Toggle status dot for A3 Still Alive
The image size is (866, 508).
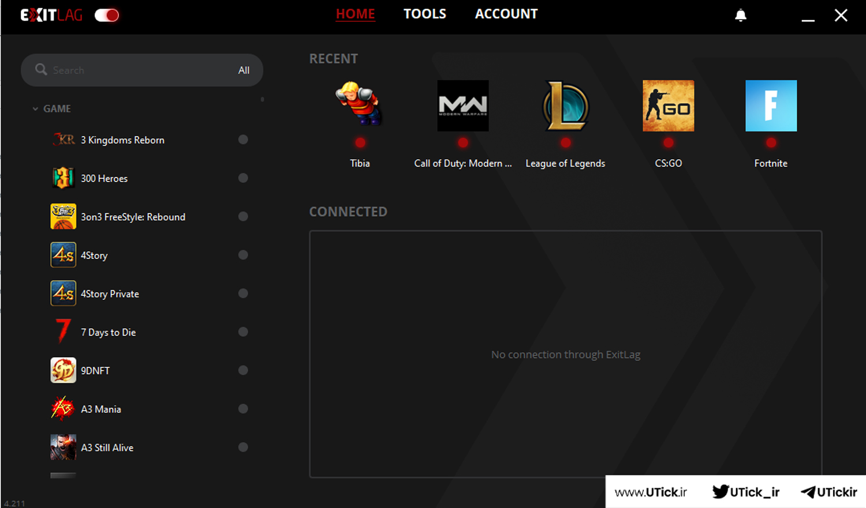(x=243, y=447)
